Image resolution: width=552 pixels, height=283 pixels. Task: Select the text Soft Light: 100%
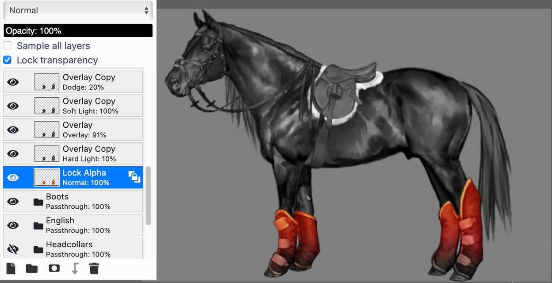click(x=90, y=111)
